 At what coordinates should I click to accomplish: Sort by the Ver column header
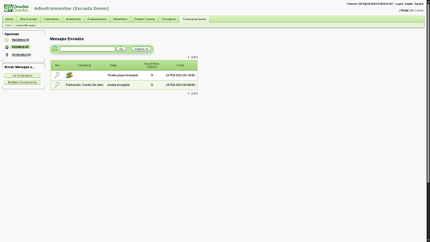point(57,65)
